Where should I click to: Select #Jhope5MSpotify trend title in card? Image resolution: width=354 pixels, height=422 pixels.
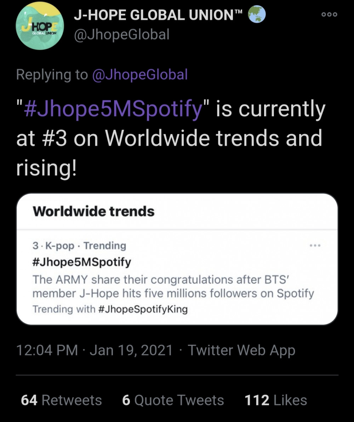82,262
